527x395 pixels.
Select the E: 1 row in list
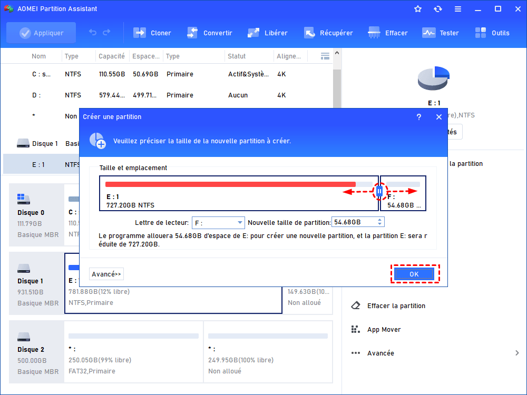pyautogui.click(x=41, y=164)
